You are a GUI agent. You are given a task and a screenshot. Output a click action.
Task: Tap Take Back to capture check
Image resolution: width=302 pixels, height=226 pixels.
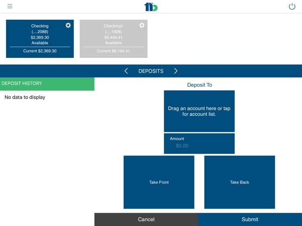pyautogui.click(x=240, y=182)
